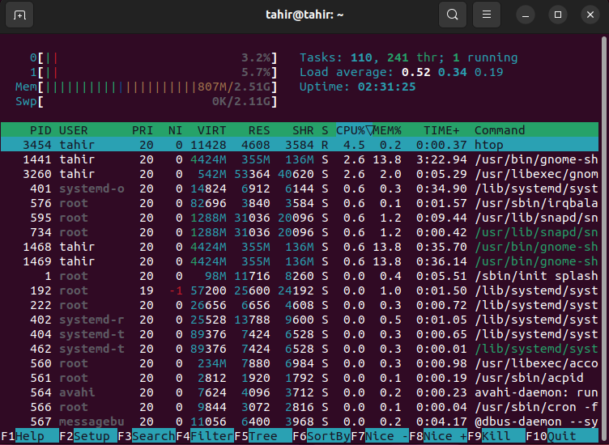The image size is (609, 445).
Task: Select systemd-t thread row PID 462
Action: point(300,349)
